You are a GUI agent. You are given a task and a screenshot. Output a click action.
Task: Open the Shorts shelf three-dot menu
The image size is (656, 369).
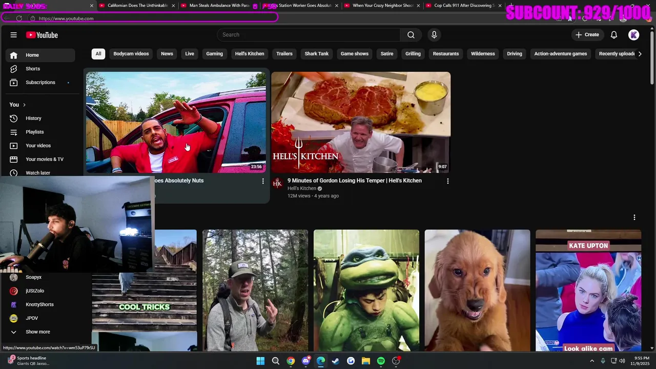click(634, 217)
